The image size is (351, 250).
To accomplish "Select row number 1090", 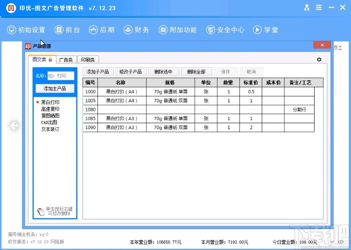I will (91, 127).
